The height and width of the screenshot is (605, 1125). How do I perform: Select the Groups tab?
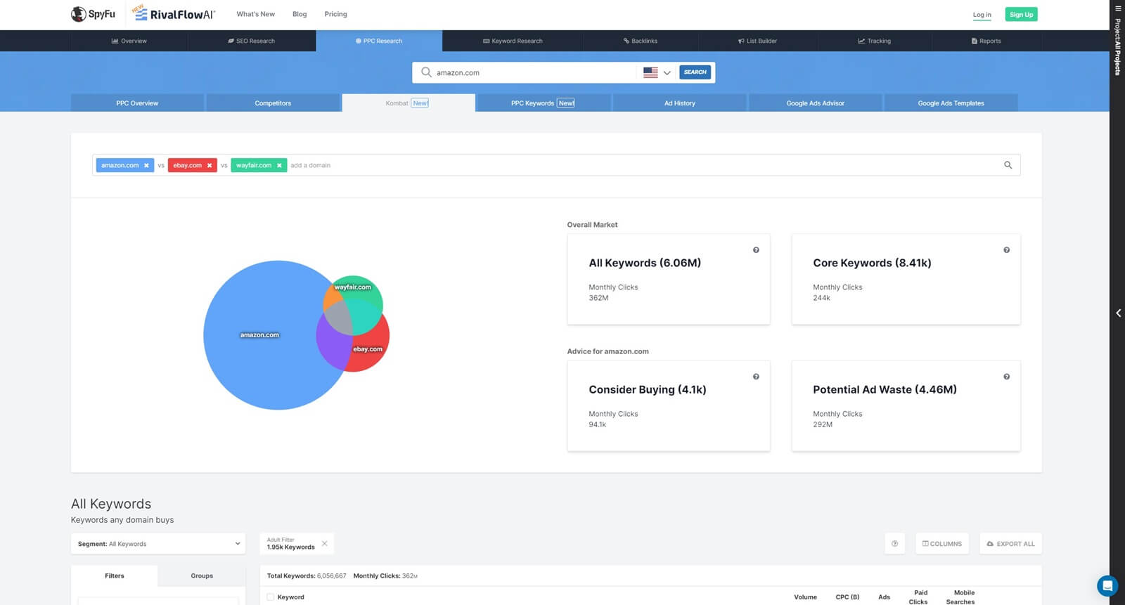point(202,575)
